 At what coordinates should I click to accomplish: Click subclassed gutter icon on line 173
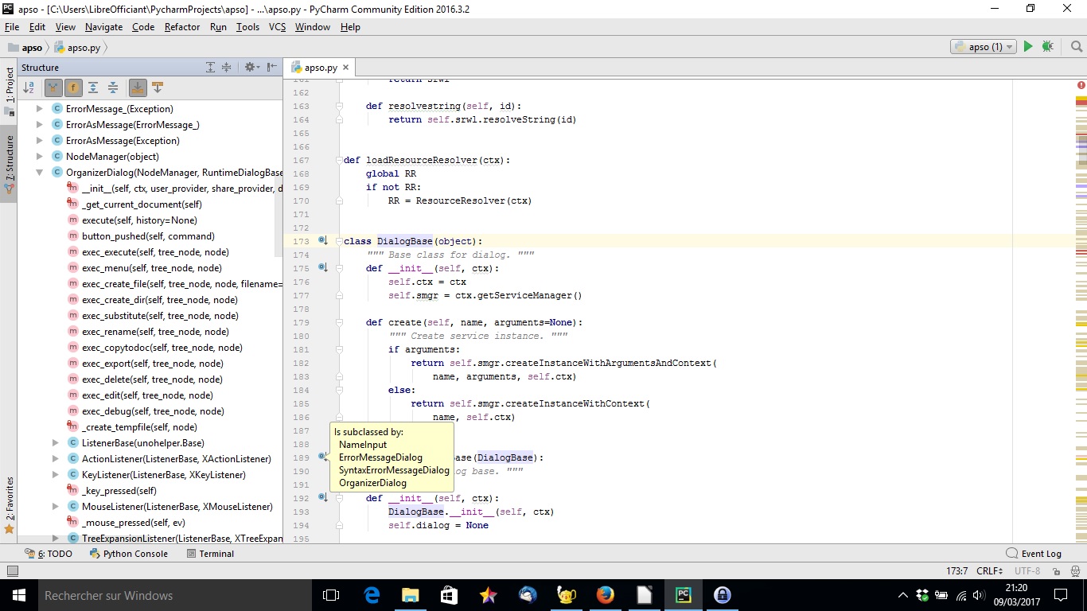pos(323,240)
